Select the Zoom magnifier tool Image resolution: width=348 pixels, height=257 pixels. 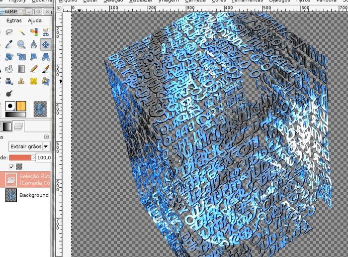[x=21, y=44]
